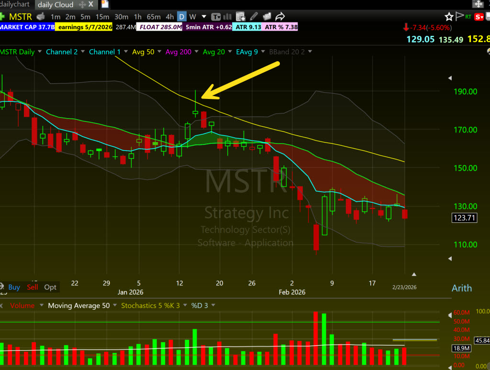Screen dimensions: 490x370
Task: Click the Buy button
Action: pyautogui.click(x=14, y=287)
